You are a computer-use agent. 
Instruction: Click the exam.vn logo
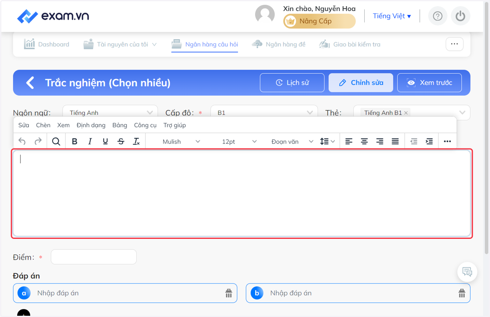[53, 16]
